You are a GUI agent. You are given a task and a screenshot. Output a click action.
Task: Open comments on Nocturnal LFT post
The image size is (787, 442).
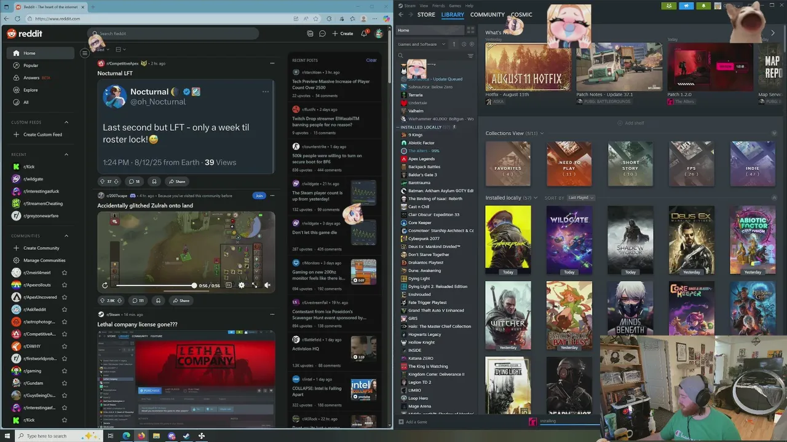click(134, 182)
